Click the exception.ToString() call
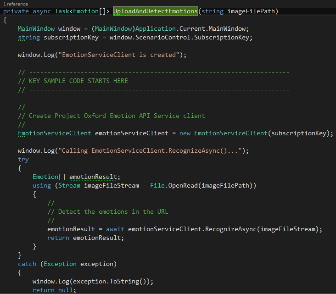 click(118, 282)
